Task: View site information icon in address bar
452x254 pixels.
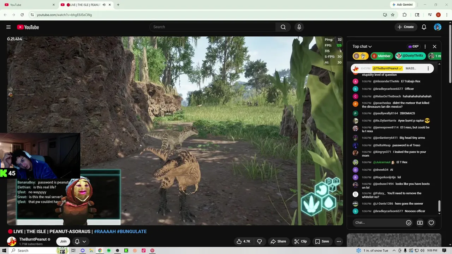Action: 32,15
